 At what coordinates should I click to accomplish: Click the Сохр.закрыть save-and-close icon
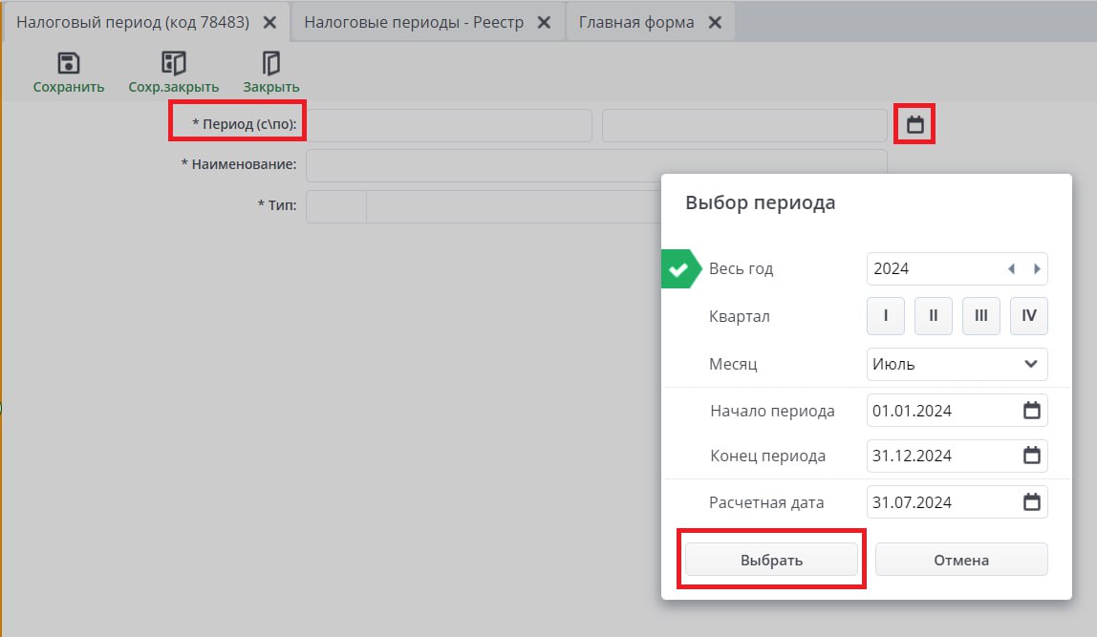click(173, 64)
